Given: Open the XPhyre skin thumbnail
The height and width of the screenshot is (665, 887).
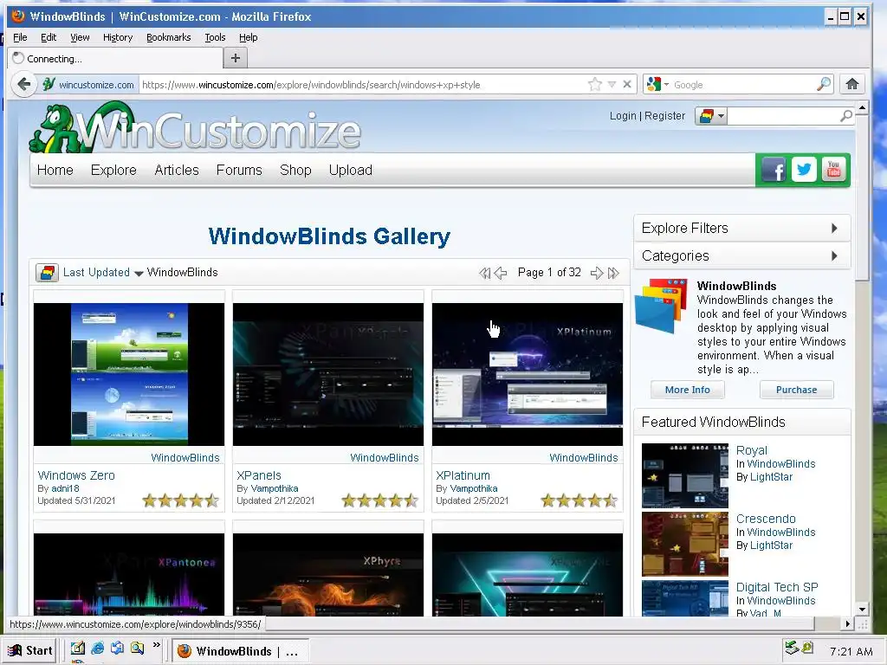Looking at the screenshot, I should click(328, 575).
